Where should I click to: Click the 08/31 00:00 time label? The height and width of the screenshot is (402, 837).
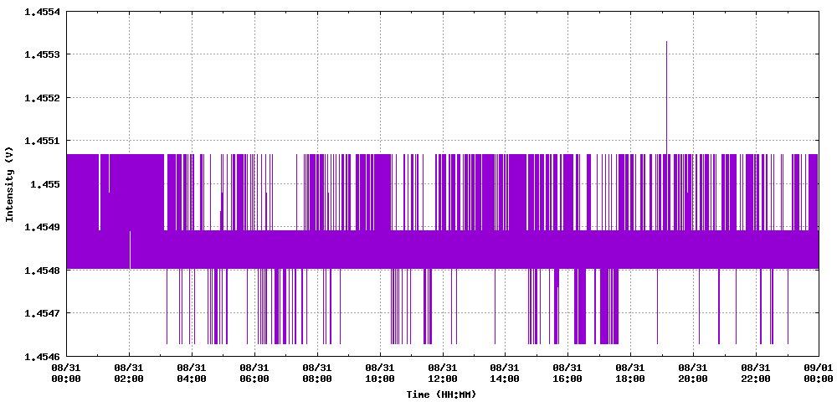66,373
